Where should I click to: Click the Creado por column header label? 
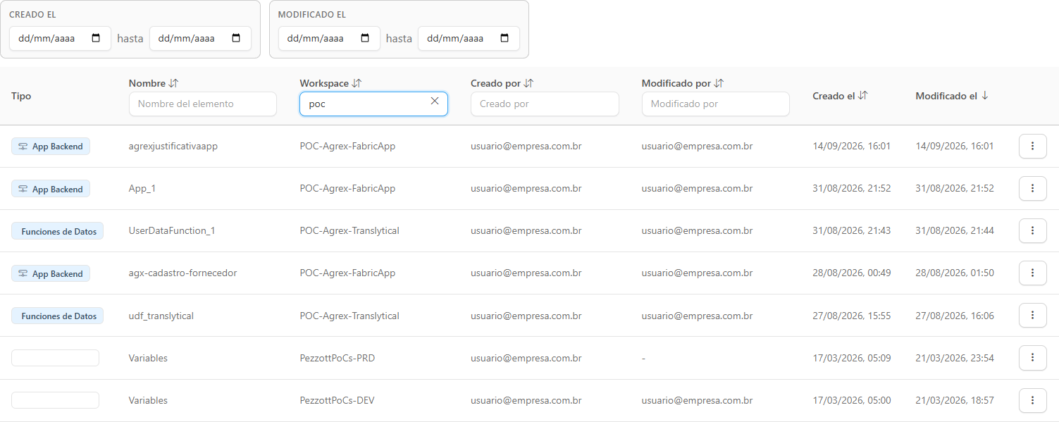click(495, 83)
